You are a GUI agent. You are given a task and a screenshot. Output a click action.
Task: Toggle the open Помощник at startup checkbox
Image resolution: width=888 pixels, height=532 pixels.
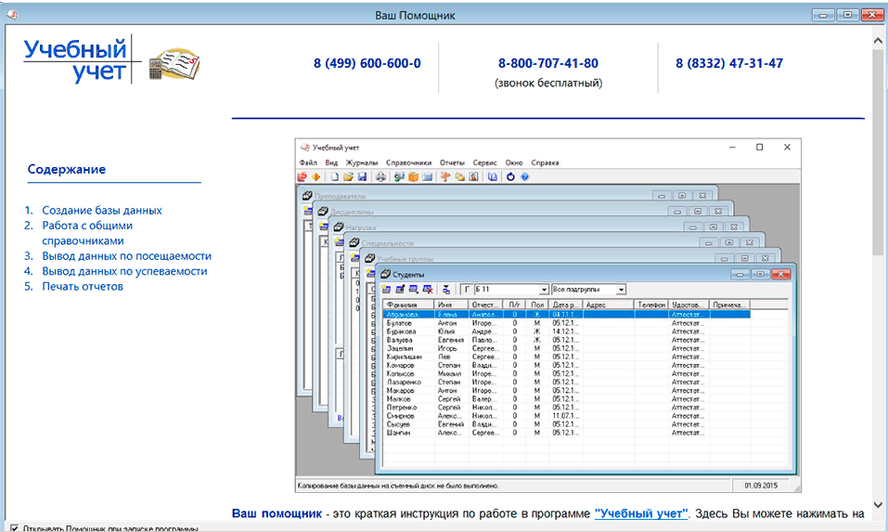click(14, 528)
